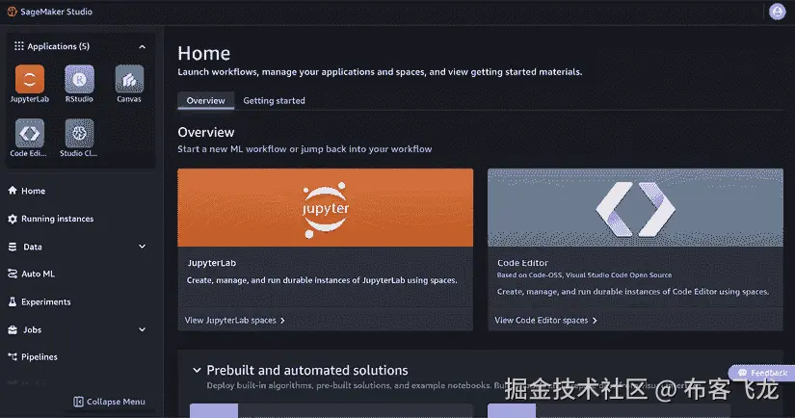Collapse the Applications section chevron
This screenshot has height=418, width=795.
tap(142, 46)
